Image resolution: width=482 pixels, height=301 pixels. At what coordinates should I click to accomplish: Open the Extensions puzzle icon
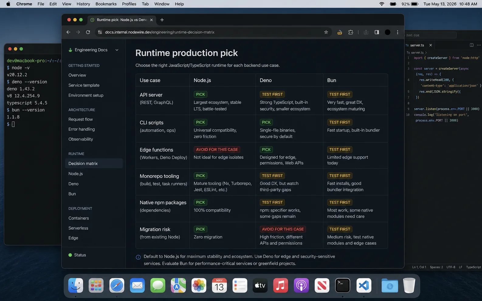point(351,32)
